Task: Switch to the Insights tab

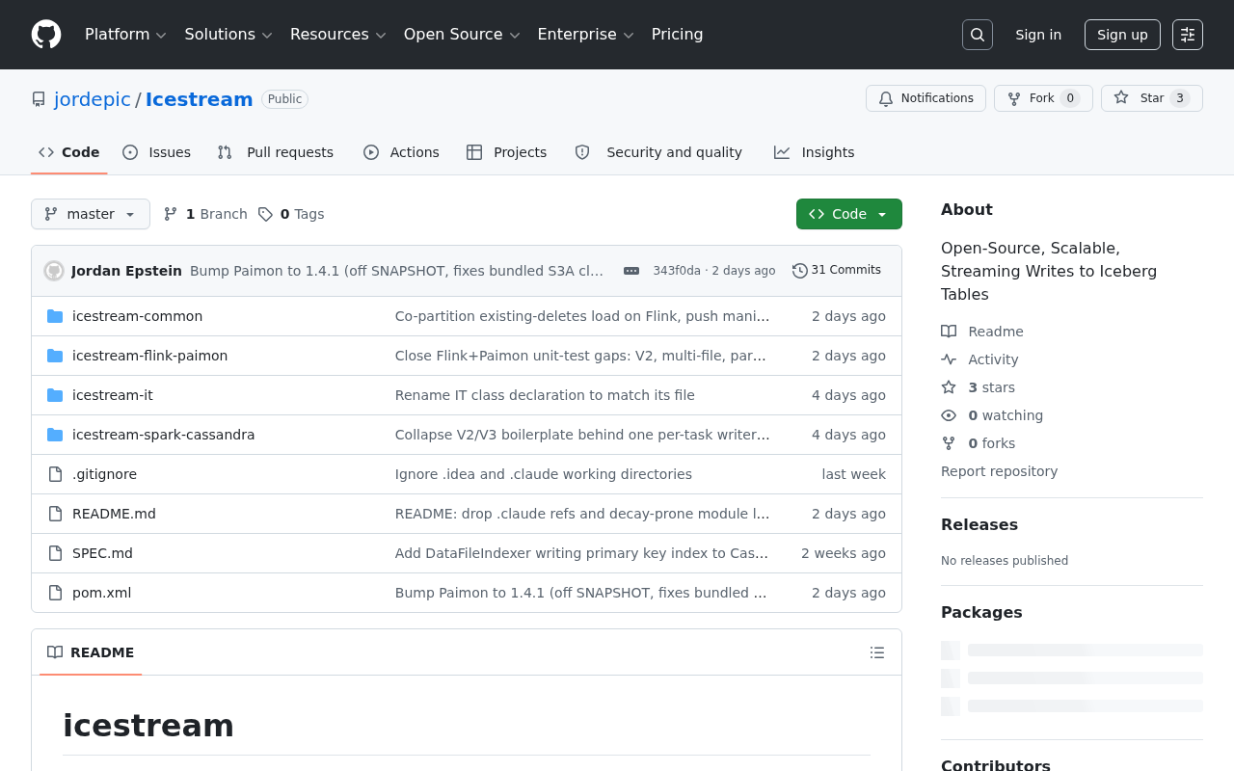Action: point(814,152)
